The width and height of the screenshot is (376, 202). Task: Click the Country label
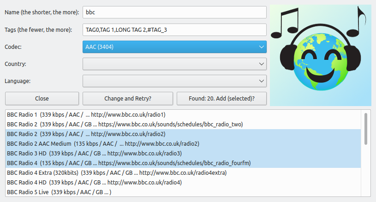coord(15,64)
